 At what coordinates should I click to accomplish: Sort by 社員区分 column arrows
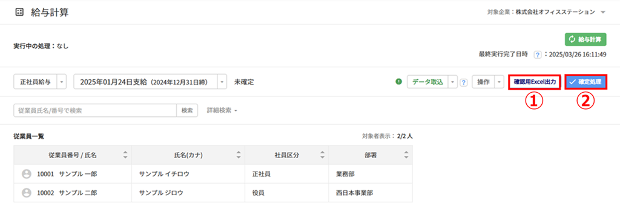click(322, 155)
